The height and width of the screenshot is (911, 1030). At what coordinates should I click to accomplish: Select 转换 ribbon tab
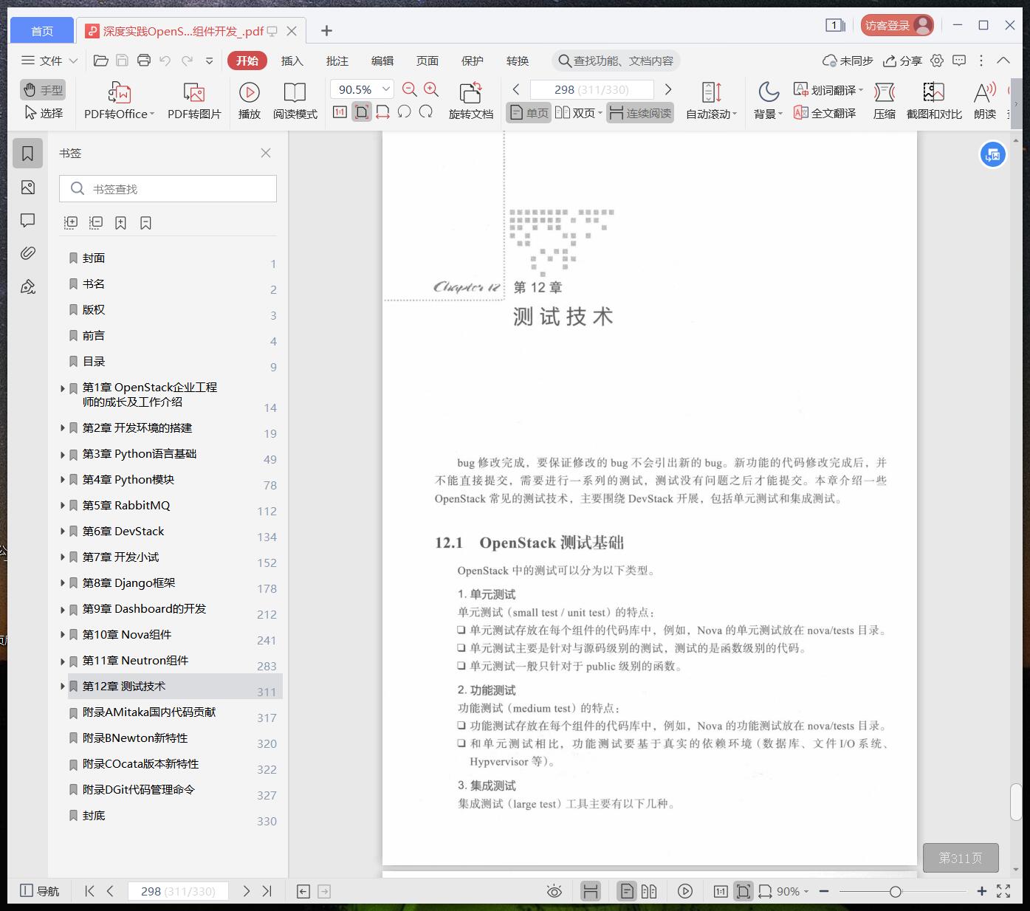click(518, 61)
